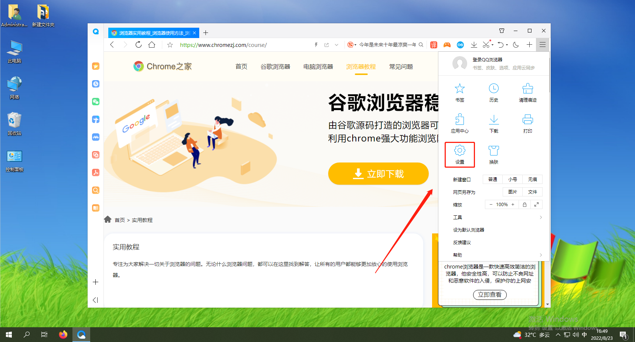The width and height of the screenshot is (635, 342).
Task: Click the address bar URL field
Action: click(244, 45)
